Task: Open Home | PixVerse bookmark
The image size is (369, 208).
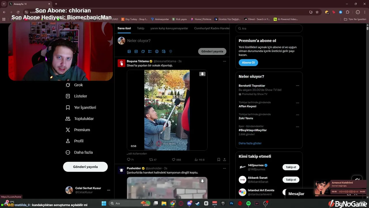Action: (x=201, y=19)
